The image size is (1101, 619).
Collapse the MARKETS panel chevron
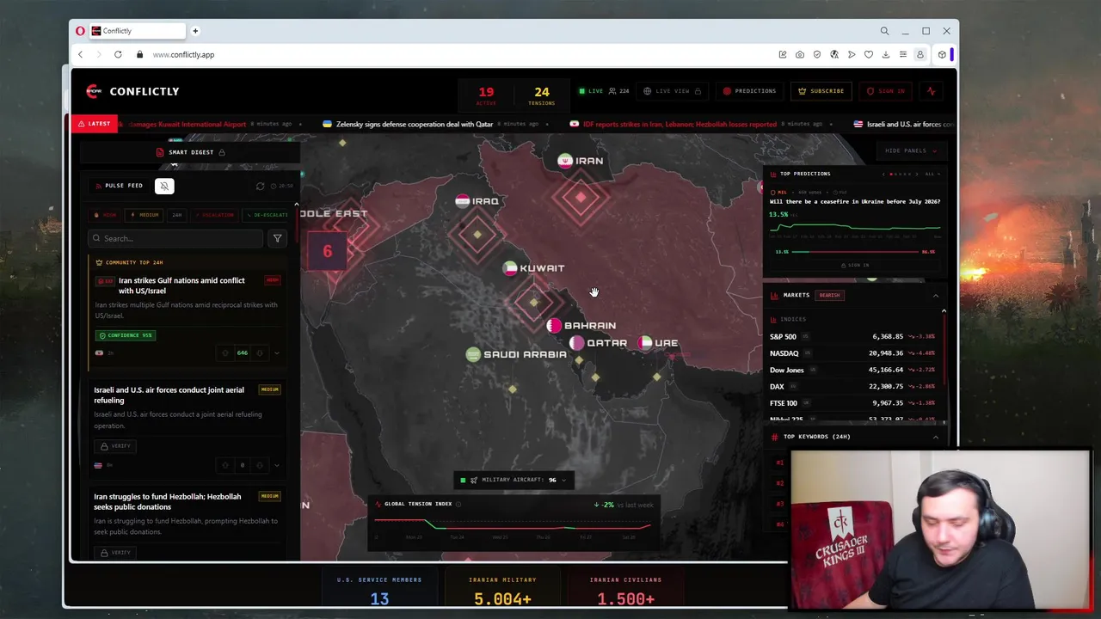pos(936,296)
